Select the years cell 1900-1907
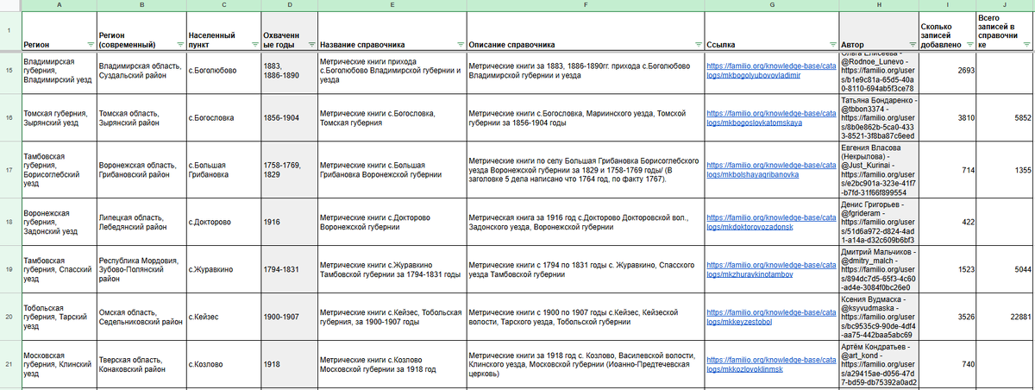This screenshot has width=1035, height=390. [288, 316]
